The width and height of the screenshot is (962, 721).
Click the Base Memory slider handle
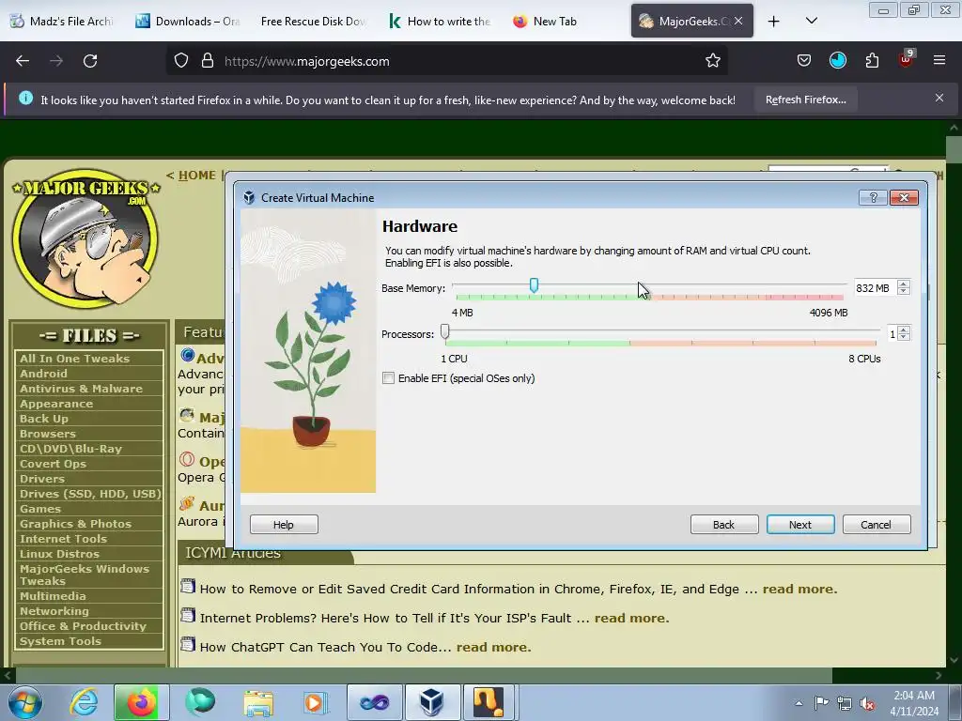[x=534, y=285]
